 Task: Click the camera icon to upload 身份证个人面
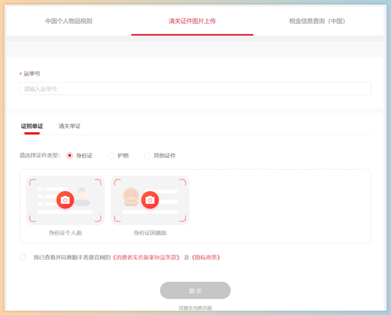(x=65, y=200)
